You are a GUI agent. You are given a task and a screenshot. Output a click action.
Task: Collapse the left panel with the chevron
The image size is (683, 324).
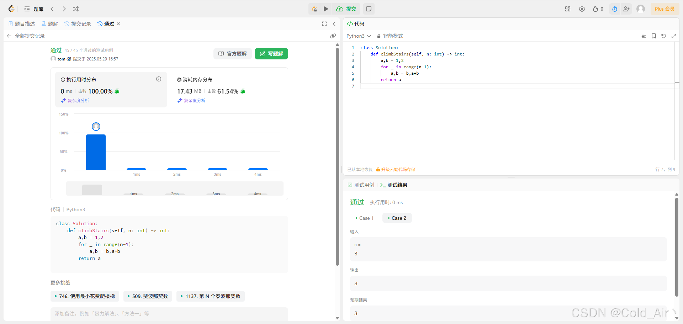coord(334,24)
